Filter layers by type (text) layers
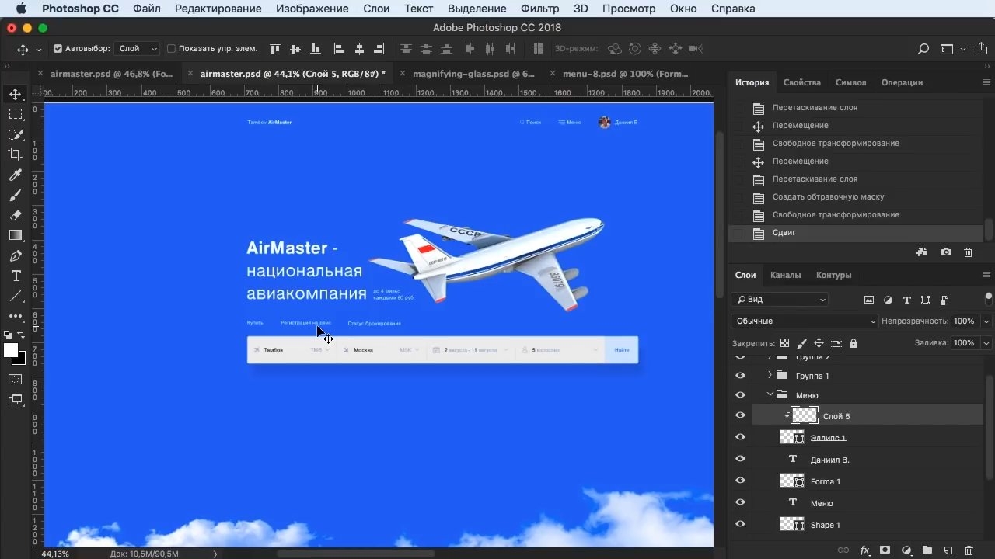Screen dimensions: 995x559 pyautogui.click(x=906, y=300)
